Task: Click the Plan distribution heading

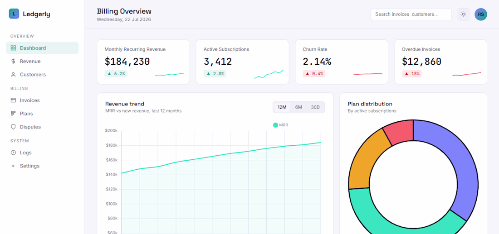Action: point(370,104)
